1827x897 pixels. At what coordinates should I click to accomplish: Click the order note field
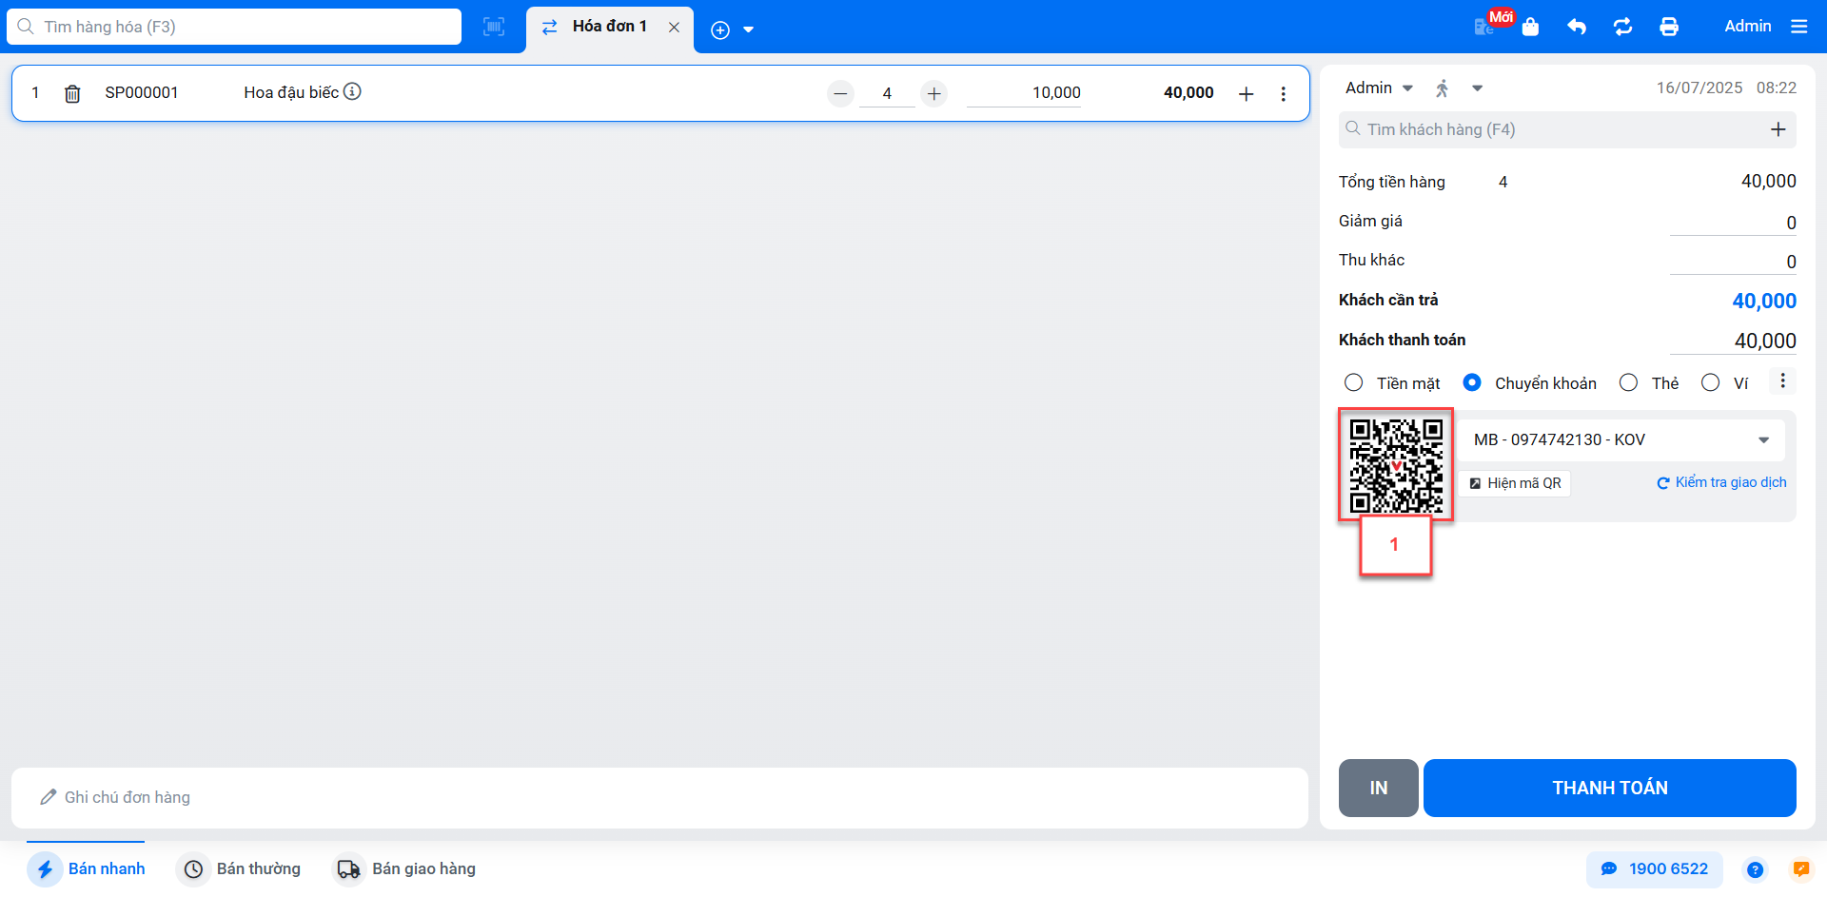pos(659,797)
